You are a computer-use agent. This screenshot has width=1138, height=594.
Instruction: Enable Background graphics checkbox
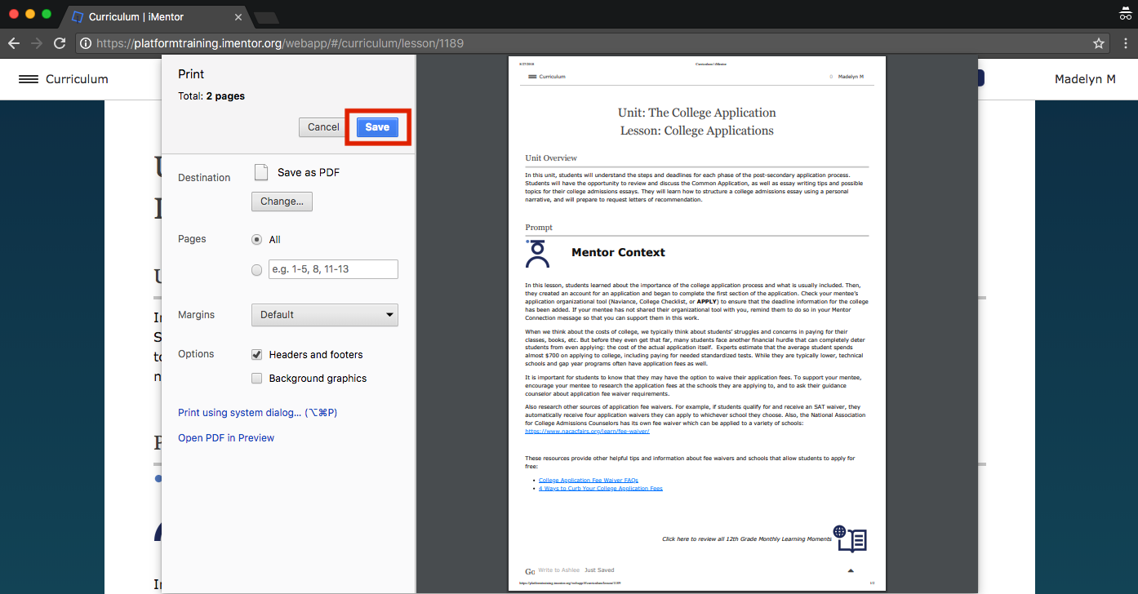(x=257, y=379)
